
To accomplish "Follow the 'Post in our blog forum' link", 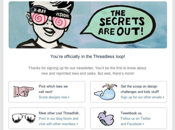I will coord(58,119).
